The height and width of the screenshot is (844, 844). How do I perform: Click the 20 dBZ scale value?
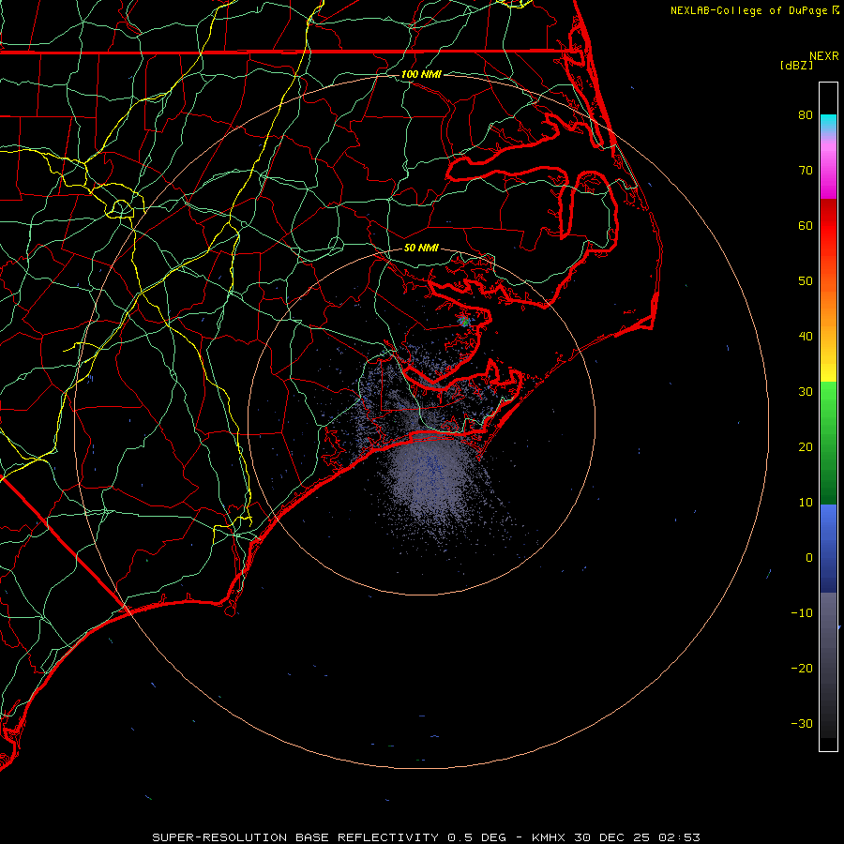(x=806, y=446)
